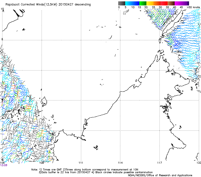
Task: Click the brown 35-40 knots legend color
Action: point(171,3)
